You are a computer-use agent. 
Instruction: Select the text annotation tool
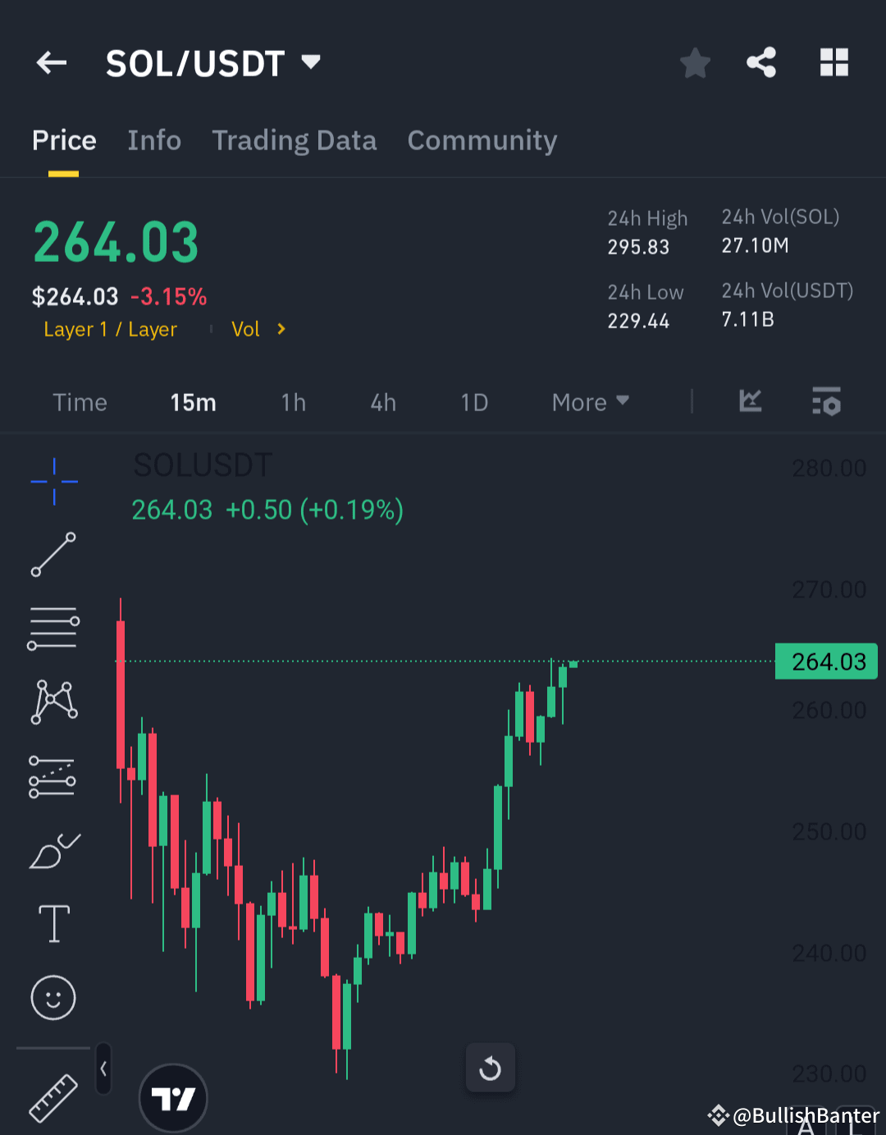[x=53, y=922]
